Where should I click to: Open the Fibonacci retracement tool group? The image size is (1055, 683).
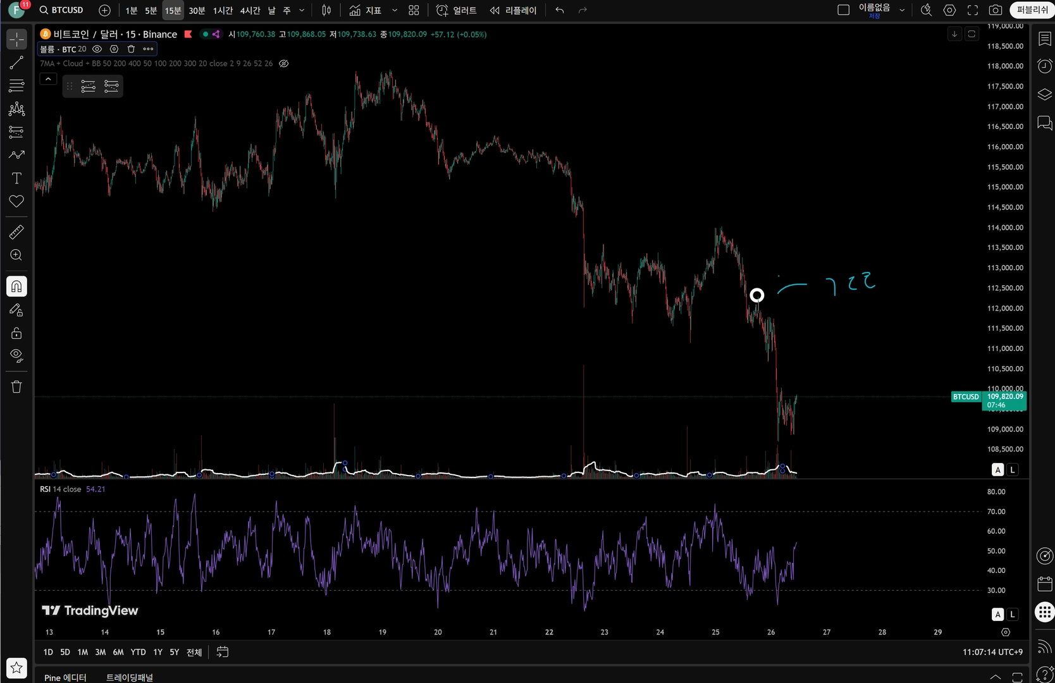(x=16, y=85)
